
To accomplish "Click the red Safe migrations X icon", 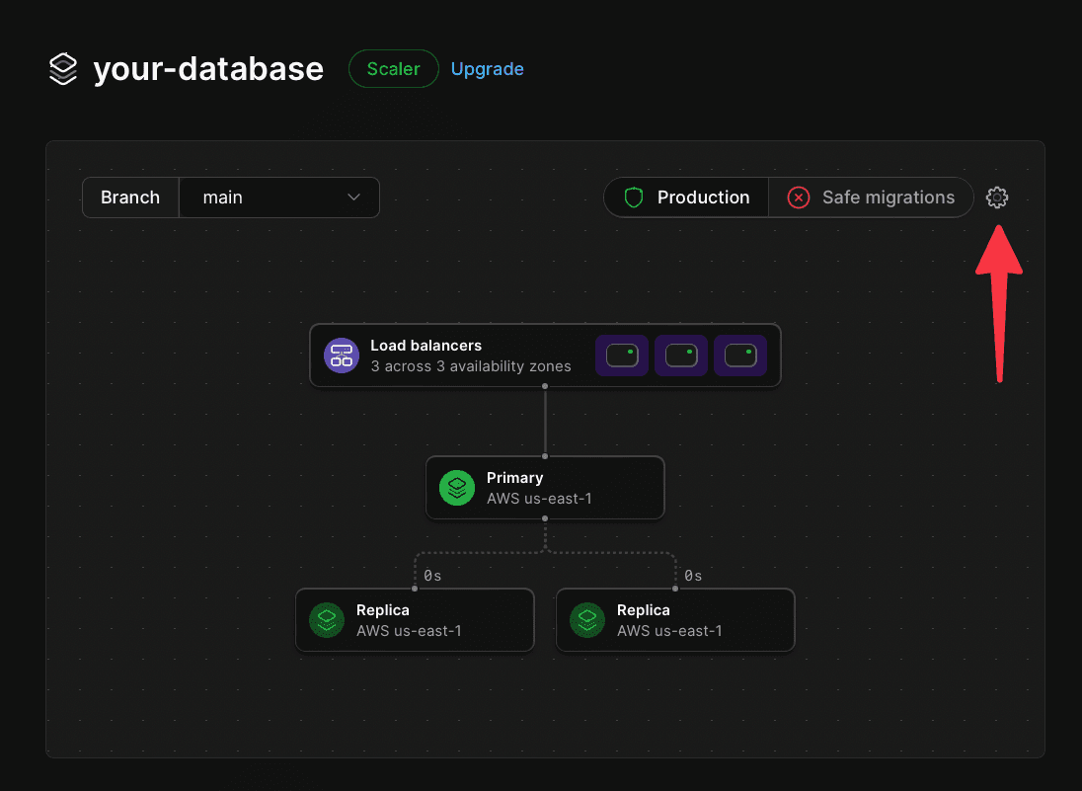I will tap(799, 198).
